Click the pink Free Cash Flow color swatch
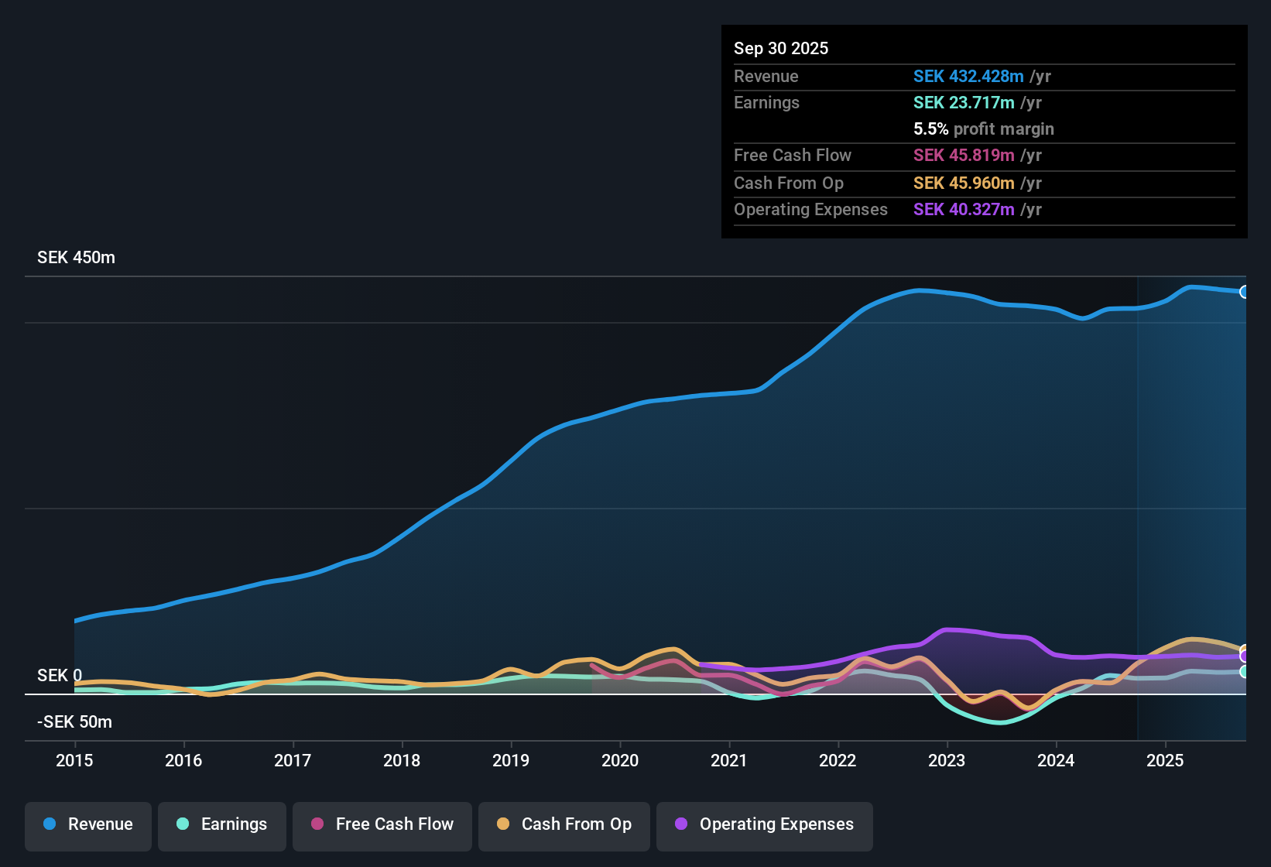1271x867 pixels. point(317,824)
